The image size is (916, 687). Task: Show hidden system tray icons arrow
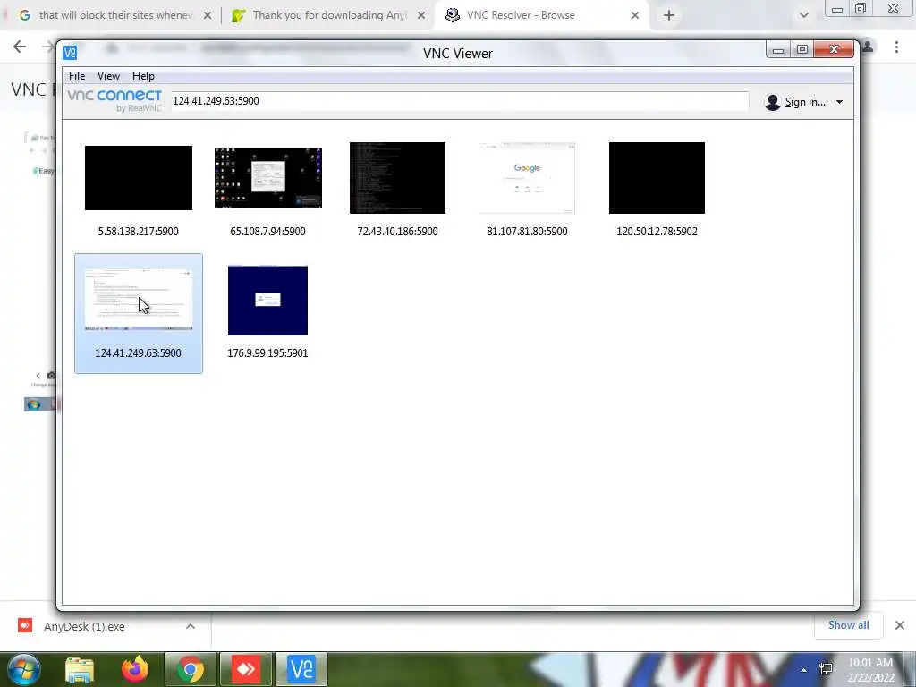pyautogui.click(x=803, y=670)
